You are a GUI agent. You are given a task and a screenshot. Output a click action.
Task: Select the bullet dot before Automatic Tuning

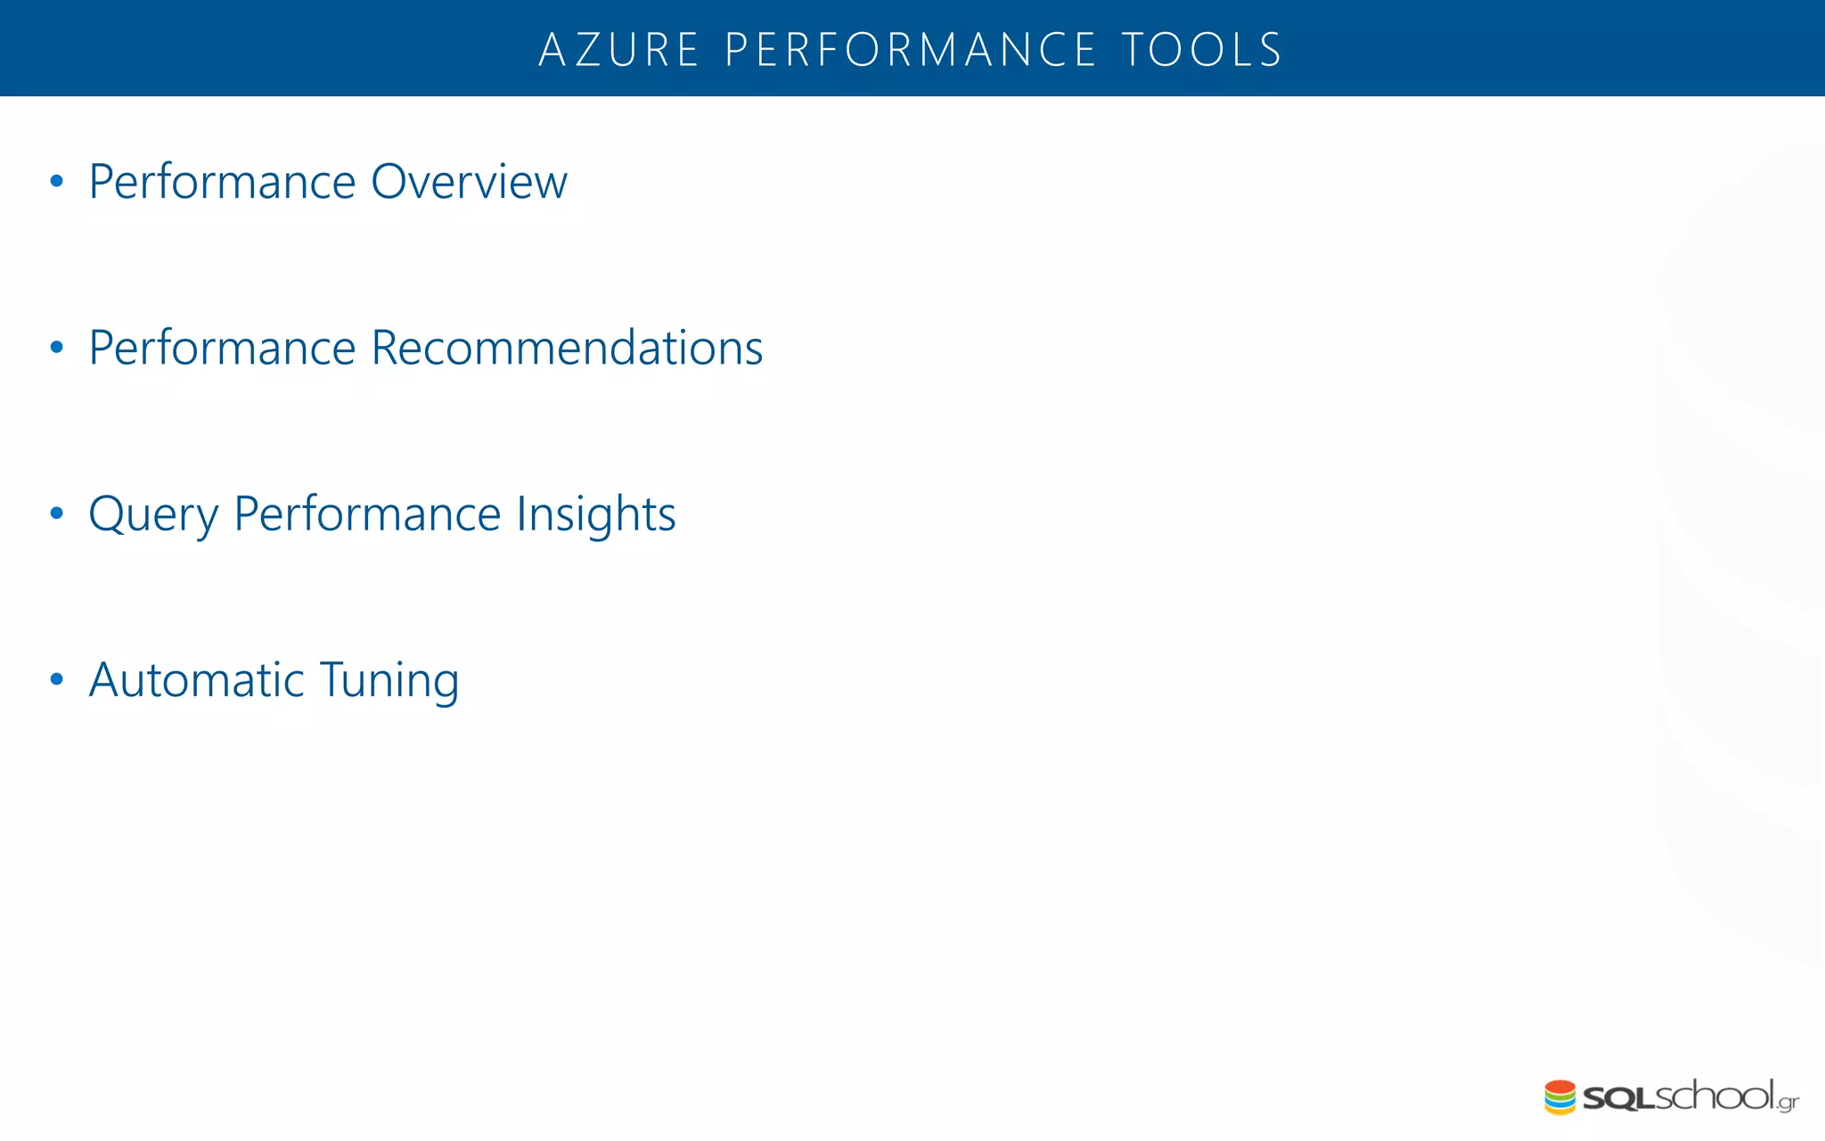57,679
